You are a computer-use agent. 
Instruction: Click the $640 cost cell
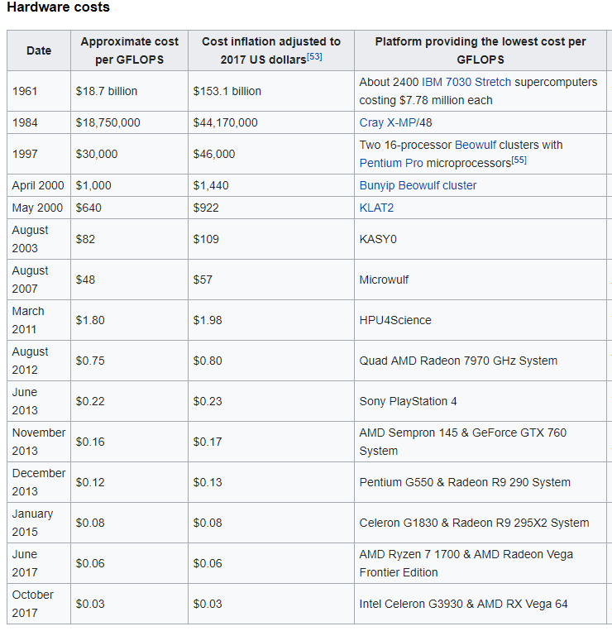129,208
